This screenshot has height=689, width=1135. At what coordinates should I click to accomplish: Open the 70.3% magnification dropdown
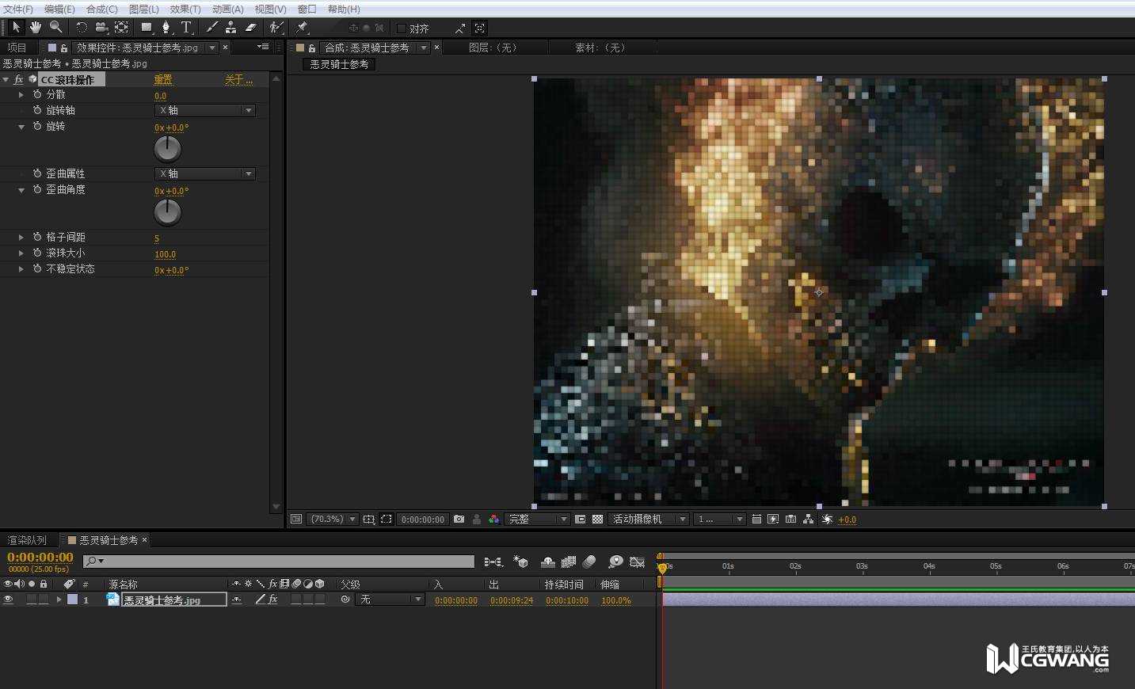[x=333, y=520]
